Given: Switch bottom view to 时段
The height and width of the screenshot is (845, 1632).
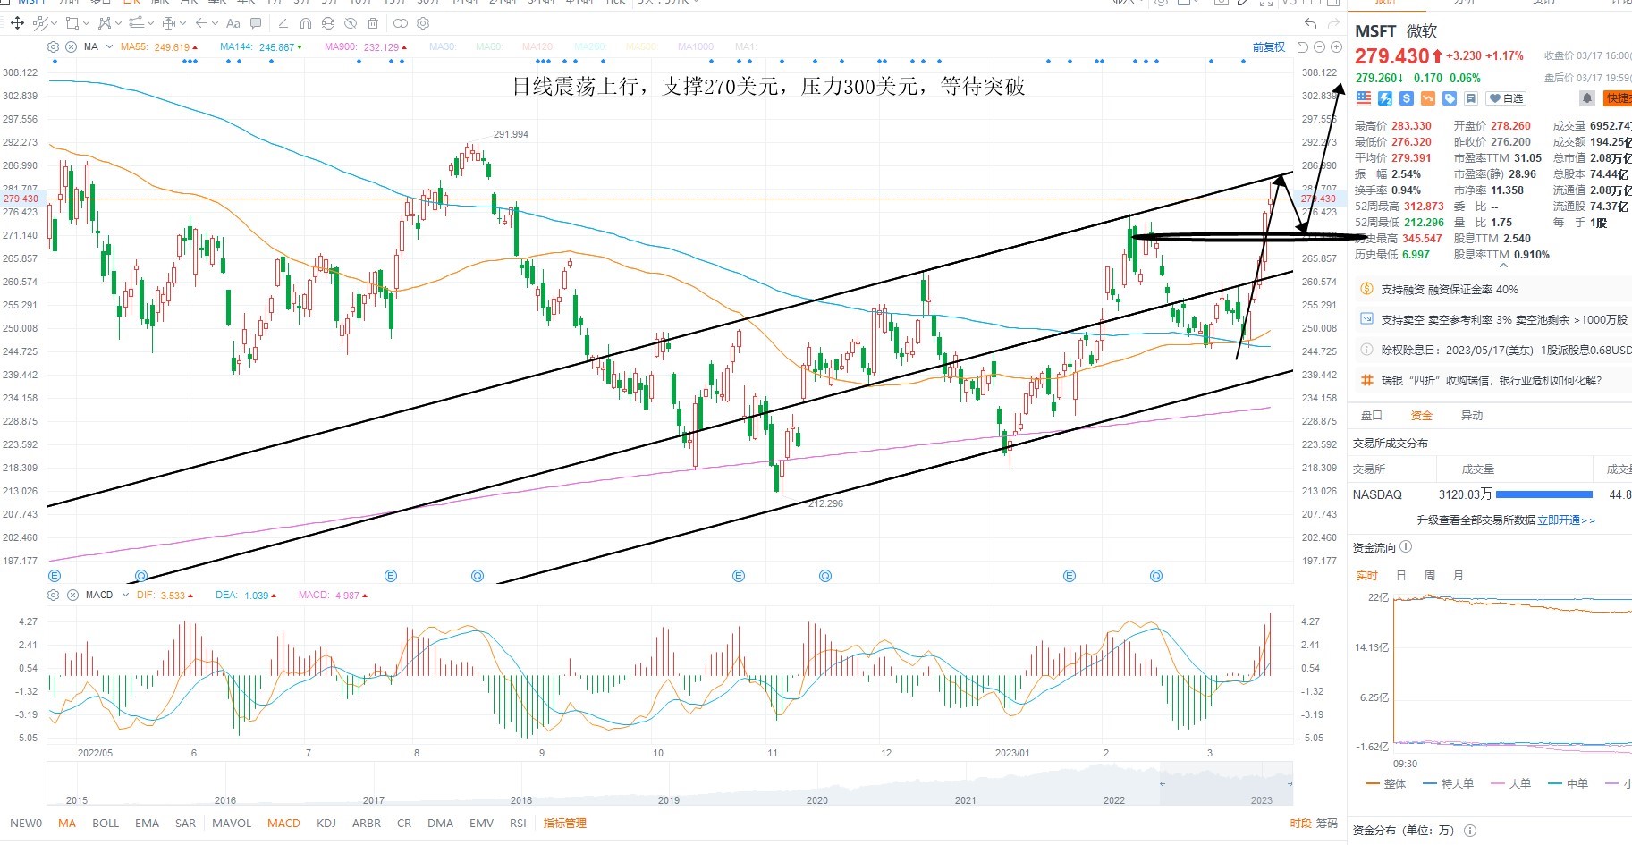Looking at the screenshot, I should (x=1300, y=824).
